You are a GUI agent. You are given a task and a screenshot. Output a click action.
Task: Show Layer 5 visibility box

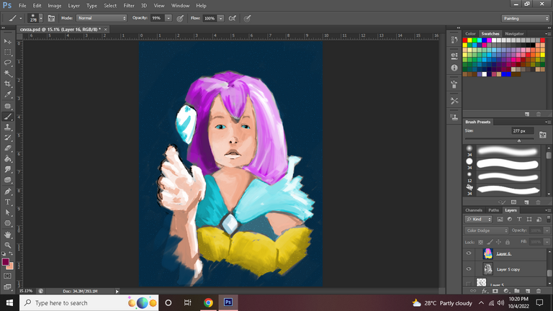(x=468, y=283)
